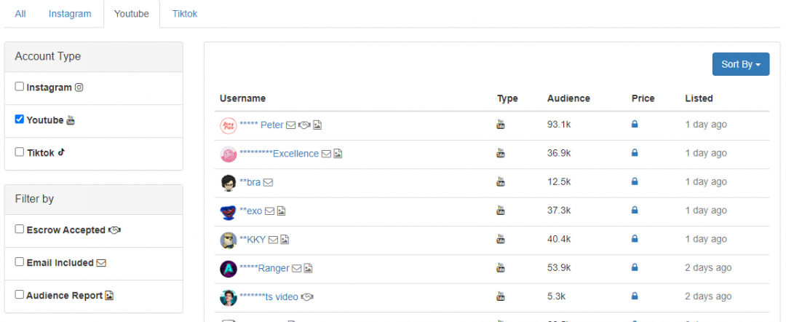Click the Peter account avatar icon

pos(229,125)
